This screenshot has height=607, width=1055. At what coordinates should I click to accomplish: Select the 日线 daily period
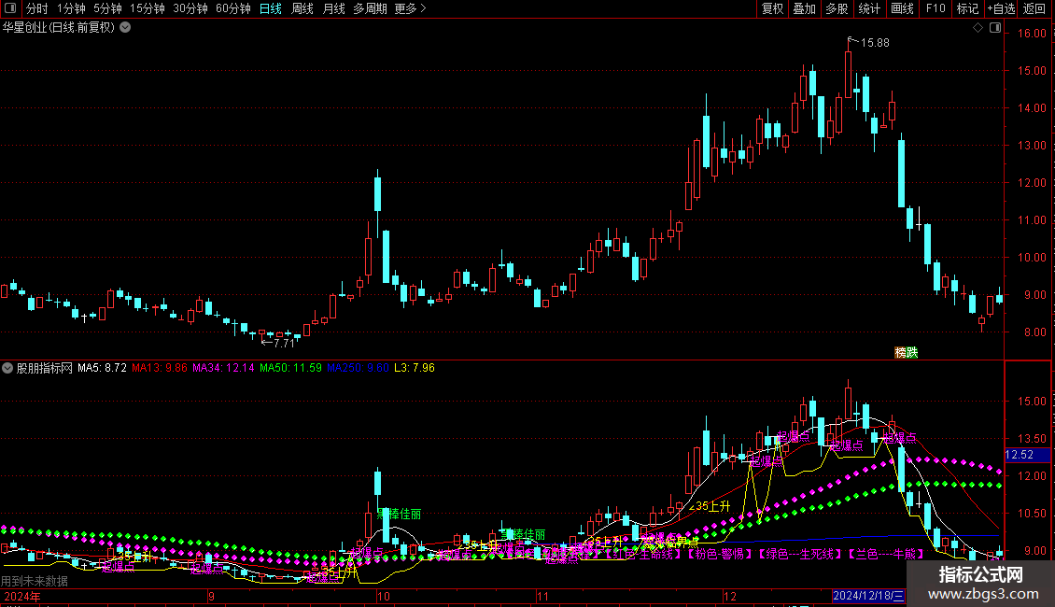coord(271,8)
